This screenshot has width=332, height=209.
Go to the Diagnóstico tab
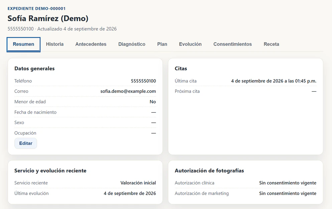(132, 44)
